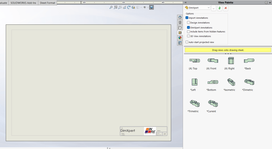Image resolution: width=272 pixels, height=149 pixels.
Task: Check Auto-start projected view
Action: [187, 42]
